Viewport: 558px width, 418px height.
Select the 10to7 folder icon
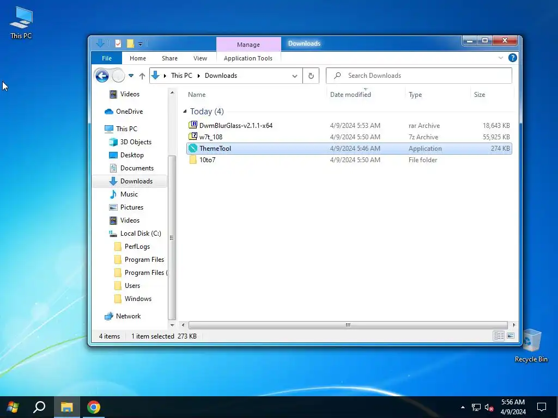tap(193, 159)
